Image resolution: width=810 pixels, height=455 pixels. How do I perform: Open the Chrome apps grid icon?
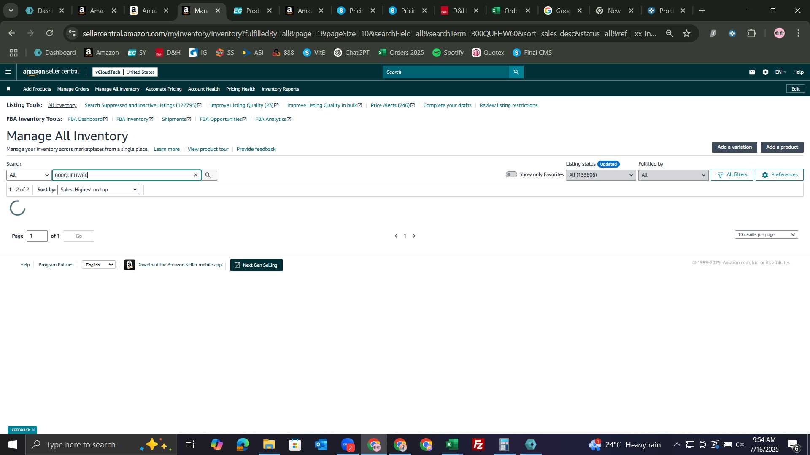[x=14, y=53]
